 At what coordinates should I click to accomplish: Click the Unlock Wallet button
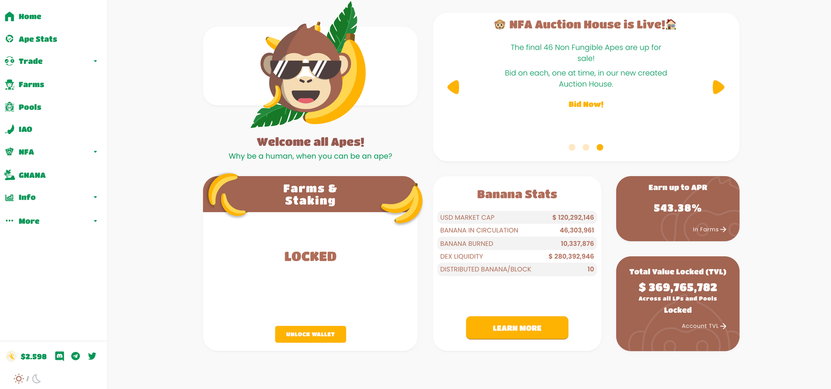(310, 334)
